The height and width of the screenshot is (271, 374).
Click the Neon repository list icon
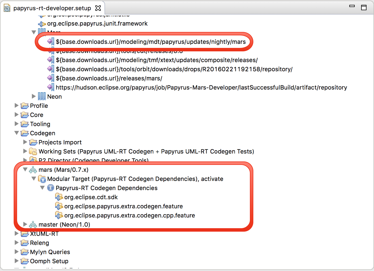(42, 97)
